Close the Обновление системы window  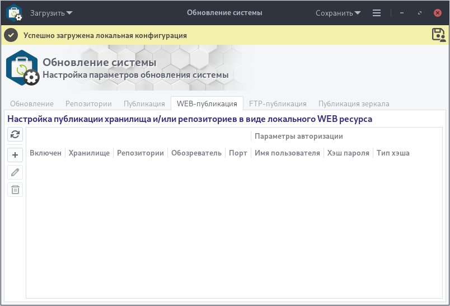(x=437, y=13)
